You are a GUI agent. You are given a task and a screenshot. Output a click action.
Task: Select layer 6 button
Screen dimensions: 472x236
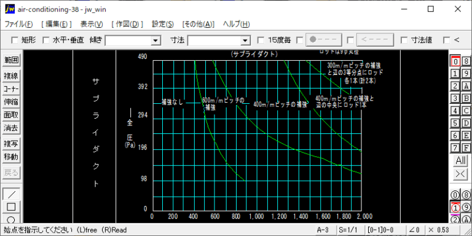455,135
